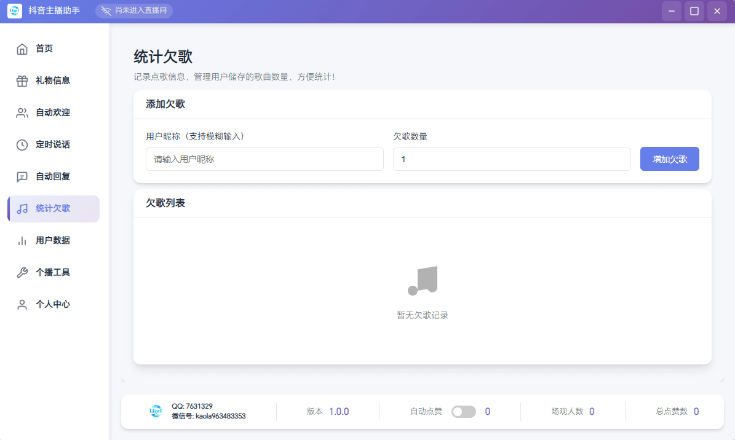The height and width of the screenshot is (440, 735).
Task: Open gift info via the gift icon
Action: [22, 81]
